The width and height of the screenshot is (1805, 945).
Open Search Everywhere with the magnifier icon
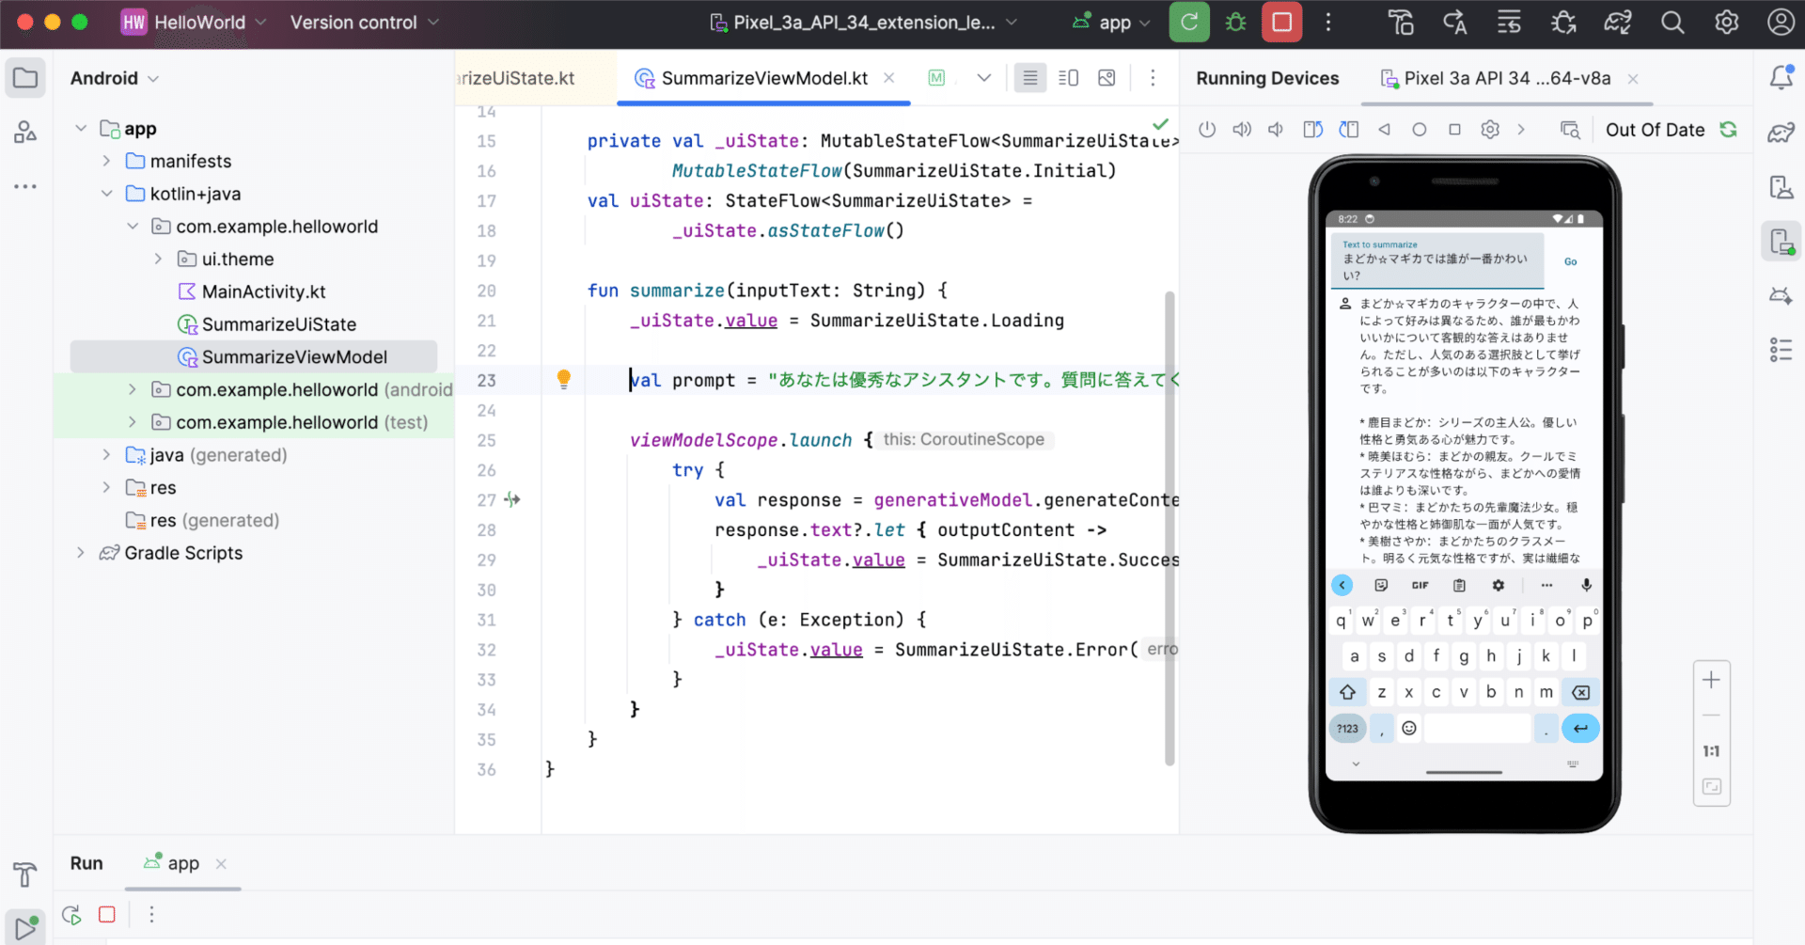1672,22
